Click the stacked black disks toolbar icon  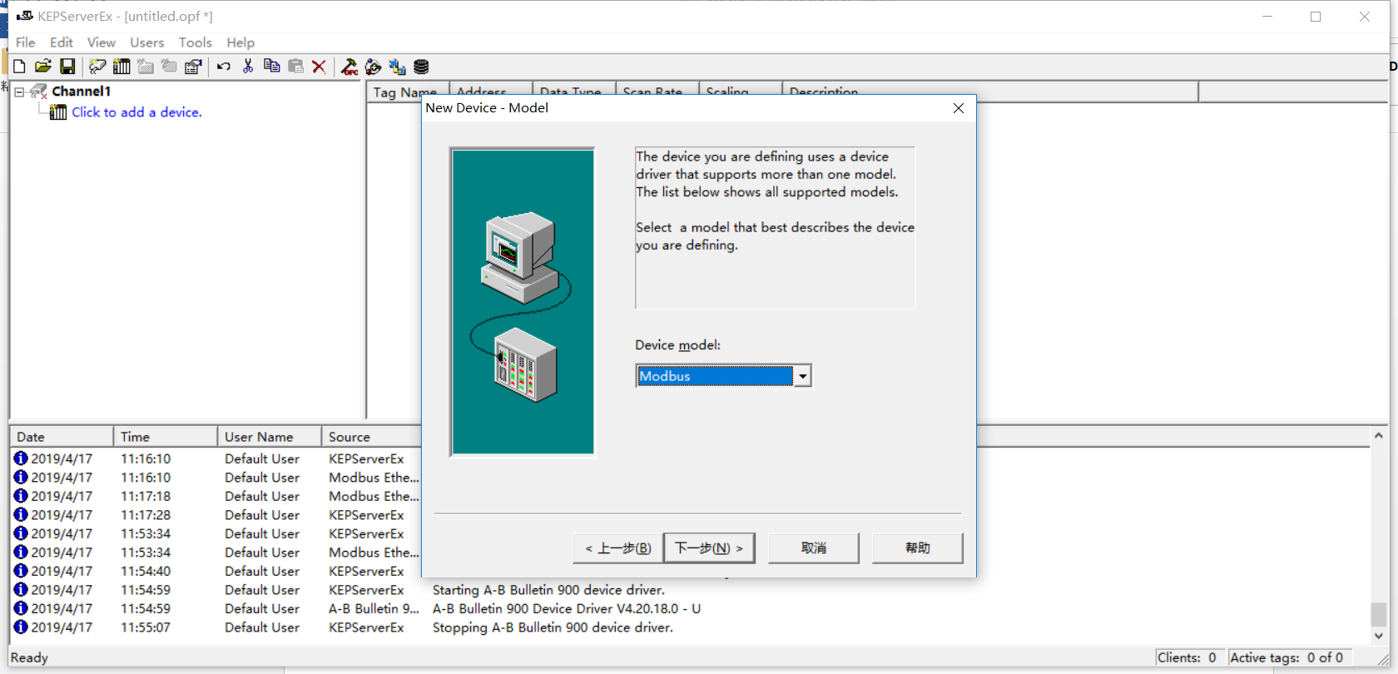coord(421,67)
